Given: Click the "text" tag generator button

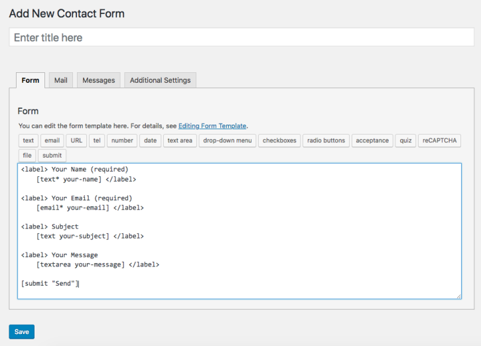Looking at the screenshot, I should [x=29, y=141].
